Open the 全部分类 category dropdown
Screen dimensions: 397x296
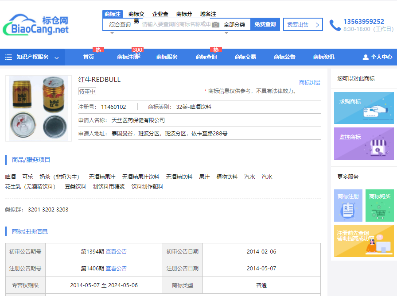pos(234,24)
